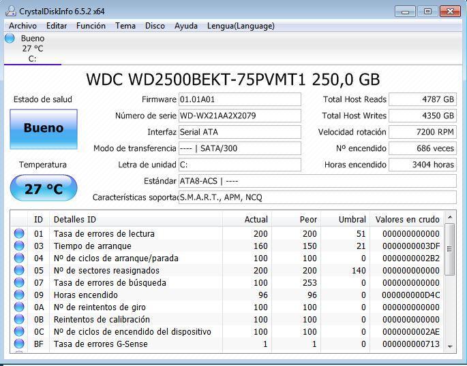Image resolution: width=467 pixels, height=366 pixels.
Task: Click raw value 000000000D4C
Action: pos(411,295)
